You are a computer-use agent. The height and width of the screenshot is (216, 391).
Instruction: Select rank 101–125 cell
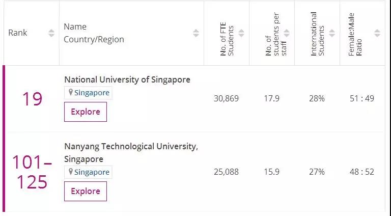(x=32, y=172)
